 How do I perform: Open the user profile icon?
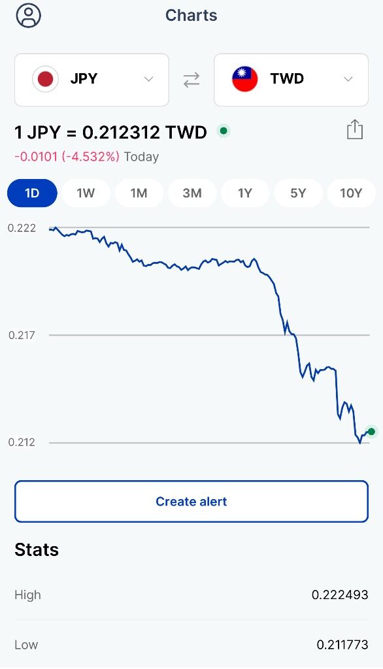28,16
